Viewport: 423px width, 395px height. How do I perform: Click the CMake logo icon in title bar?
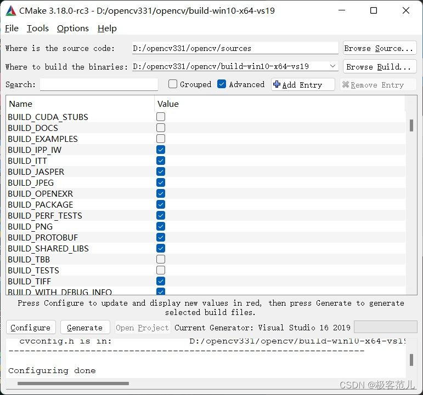click(11, 11)
